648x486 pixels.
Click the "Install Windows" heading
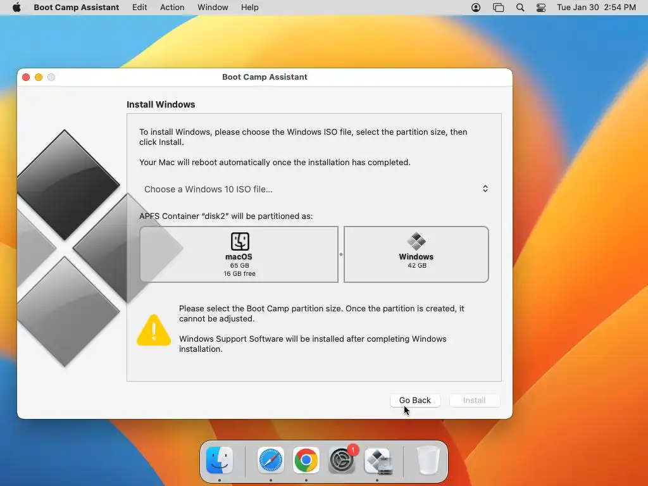[161, 104]
